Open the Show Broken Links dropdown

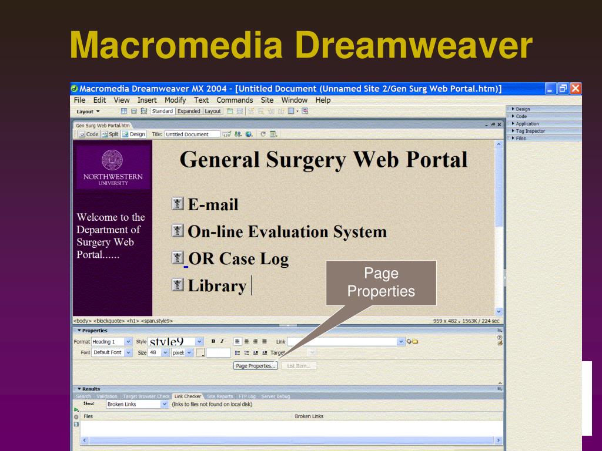165,404
